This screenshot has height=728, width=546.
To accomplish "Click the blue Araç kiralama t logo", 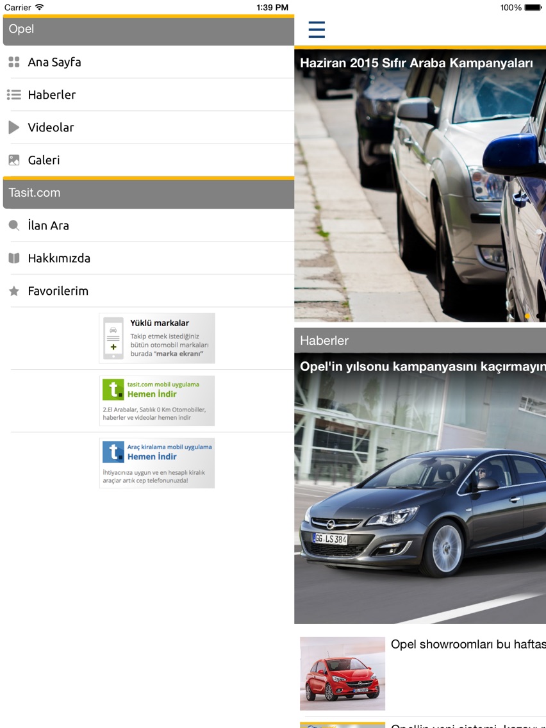I will pyautogui.click(x=113, y=452).
